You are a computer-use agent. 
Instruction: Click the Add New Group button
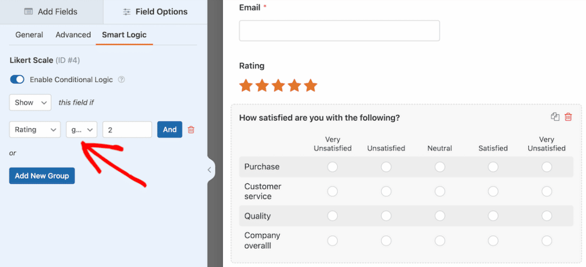(x=42, y=176)
